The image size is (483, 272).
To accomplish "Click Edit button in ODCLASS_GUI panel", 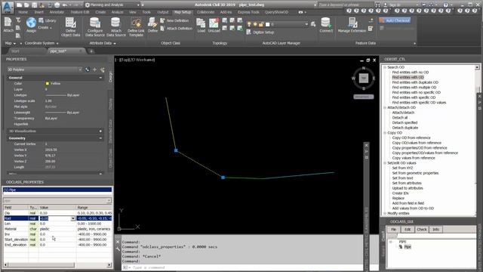I will (408, 230).
